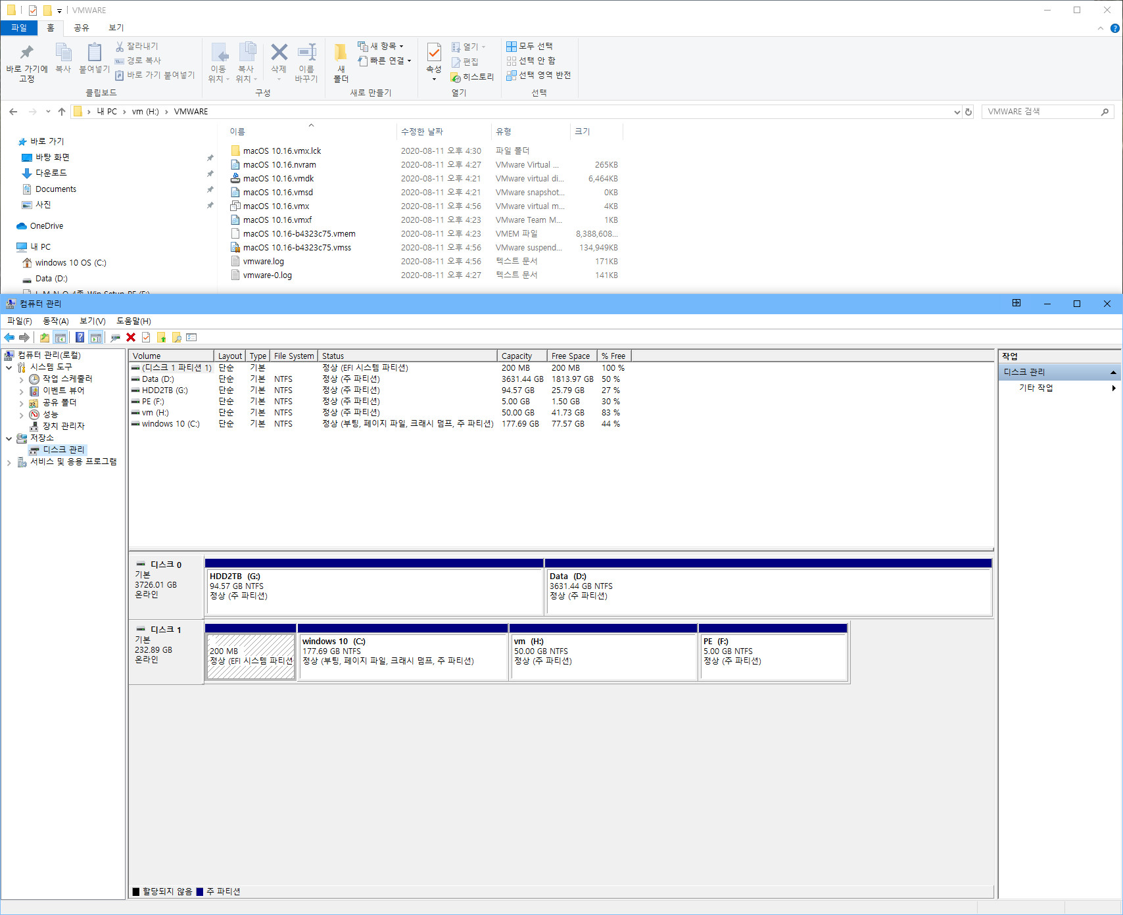The height and width of the screenshot is (915, 1123).
Task: Expand the Task Scheduler (작업 스케줄러) node
Action: (21, 379)
